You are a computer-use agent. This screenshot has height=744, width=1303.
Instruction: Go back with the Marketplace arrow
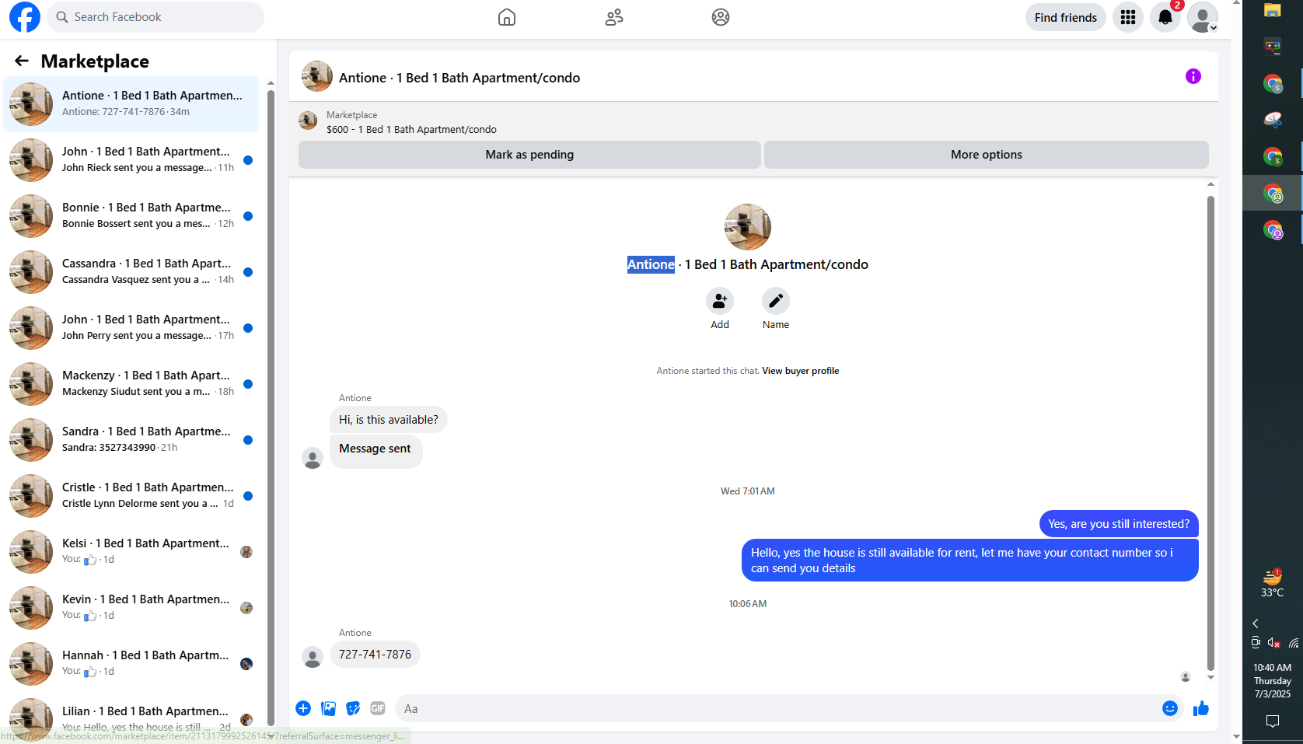[x=22, y=61]
